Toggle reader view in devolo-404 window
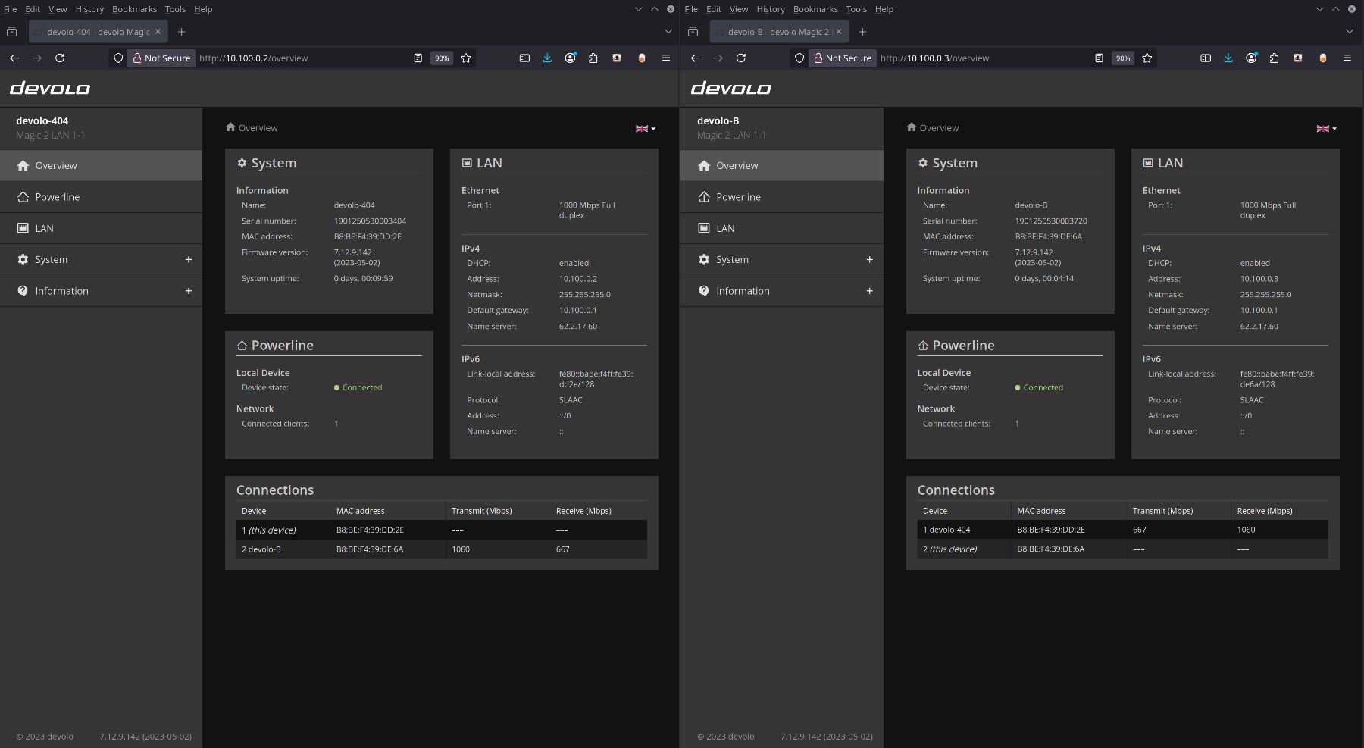The width and height of the screenshot is (1364, 748). (x=418, y=58)
